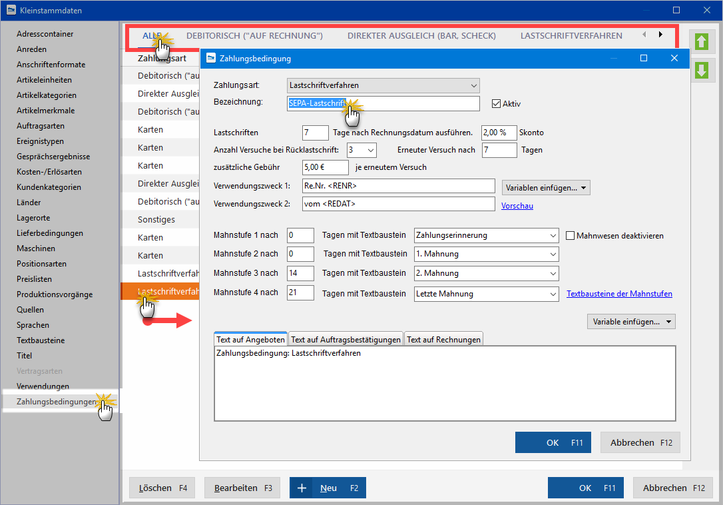
Task: Click the Zahlungsbedingung dialog title icon
Action: (x=211, y=58)
